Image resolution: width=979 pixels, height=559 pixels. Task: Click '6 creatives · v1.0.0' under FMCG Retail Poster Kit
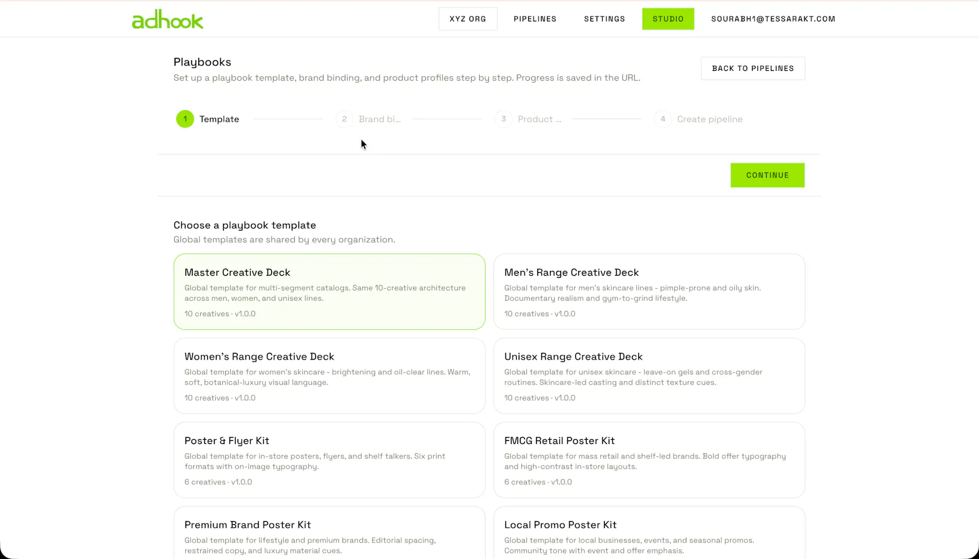pos(538,482)
